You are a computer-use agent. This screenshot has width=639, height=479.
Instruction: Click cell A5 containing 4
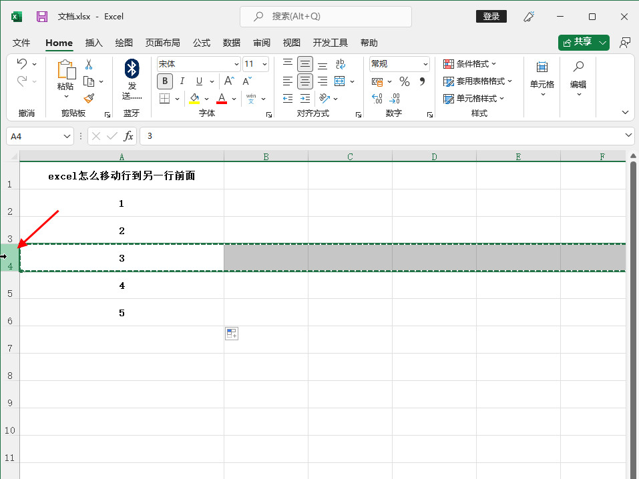pyautogui.click(x=122, y=286)
